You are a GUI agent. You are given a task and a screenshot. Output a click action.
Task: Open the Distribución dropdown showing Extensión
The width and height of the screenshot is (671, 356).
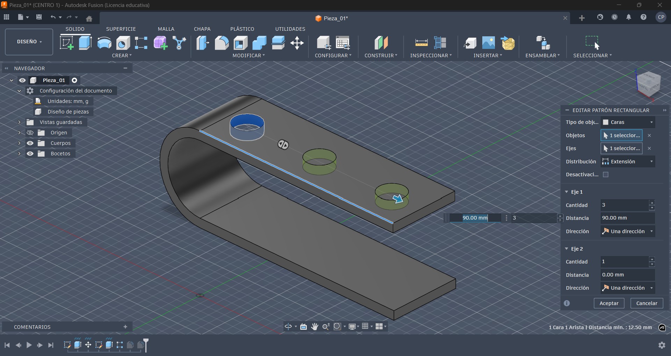(627, 161)
